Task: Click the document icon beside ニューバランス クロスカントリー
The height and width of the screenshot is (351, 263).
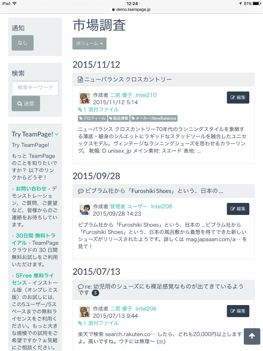Action: pyautogui.click(x=80, y=80)
